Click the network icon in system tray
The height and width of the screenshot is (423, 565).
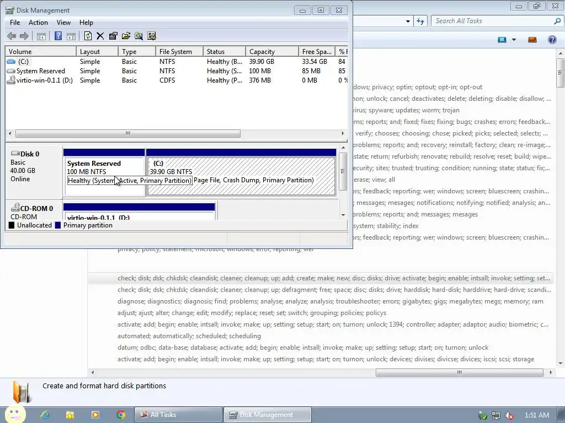click(496, 416)
